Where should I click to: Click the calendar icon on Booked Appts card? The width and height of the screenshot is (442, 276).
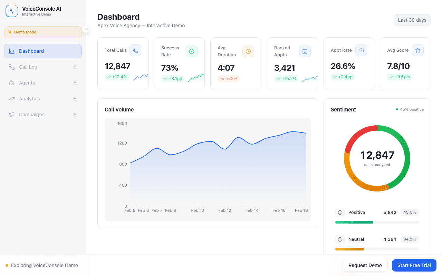pyautogui.click(x=305, y=51)
